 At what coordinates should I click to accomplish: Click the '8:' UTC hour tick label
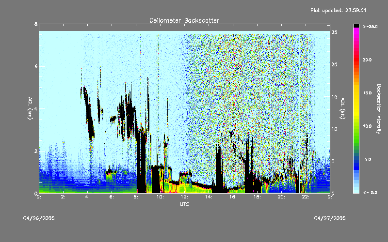136,197
